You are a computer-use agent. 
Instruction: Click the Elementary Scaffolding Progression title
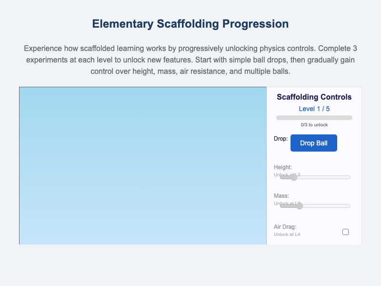point(190,23)
